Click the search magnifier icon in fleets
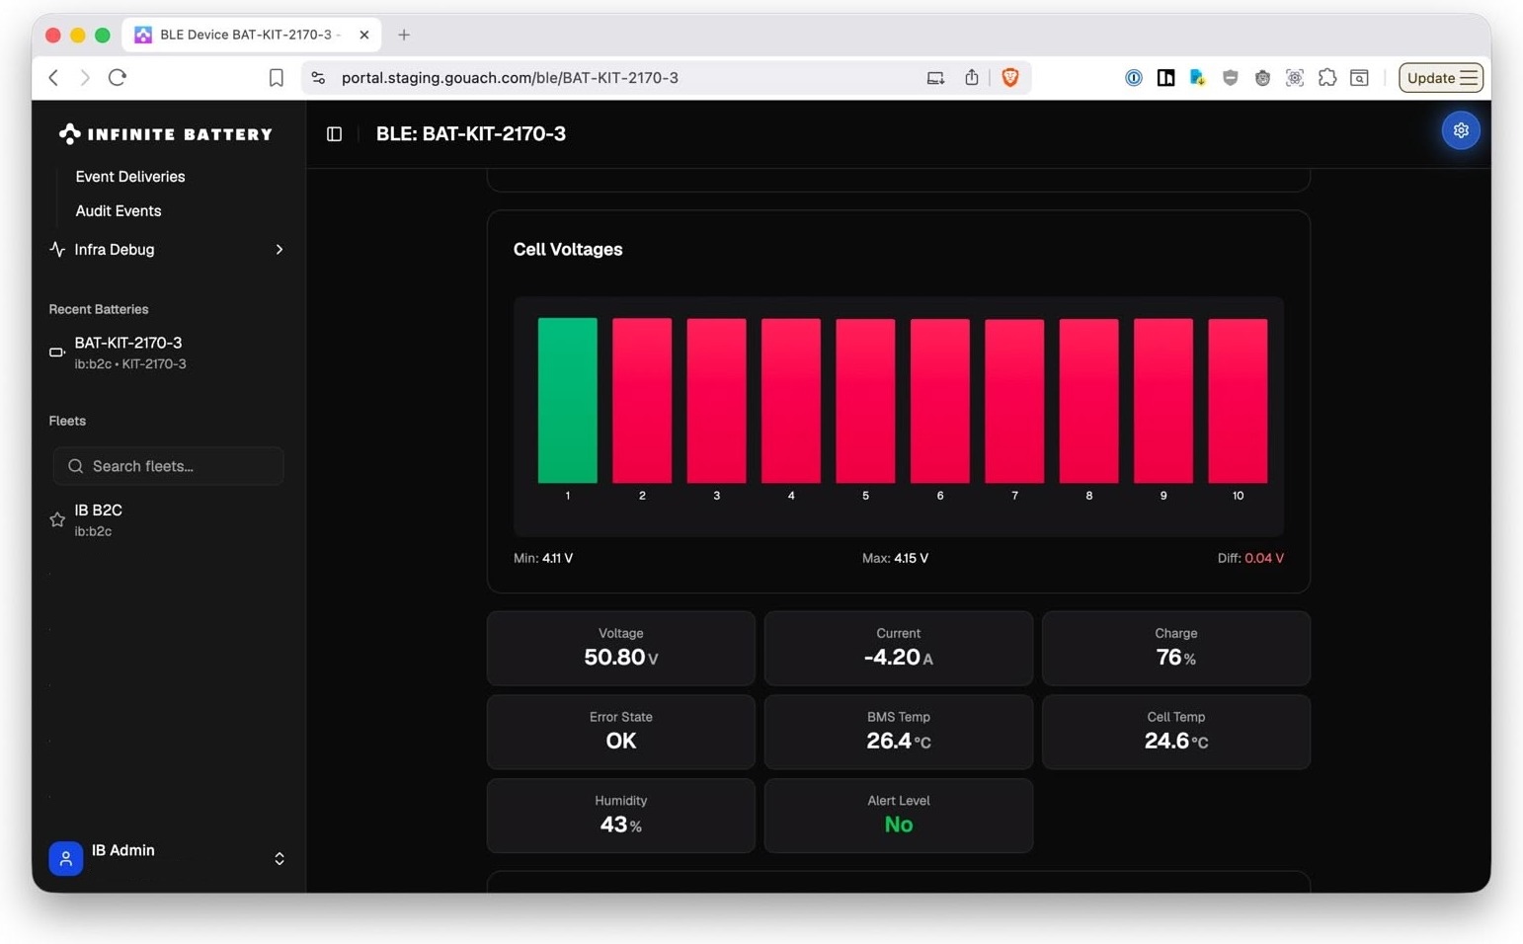 75,466
